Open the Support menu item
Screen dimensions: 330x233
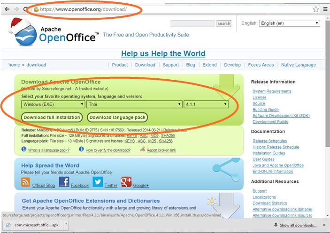point(171,65)
